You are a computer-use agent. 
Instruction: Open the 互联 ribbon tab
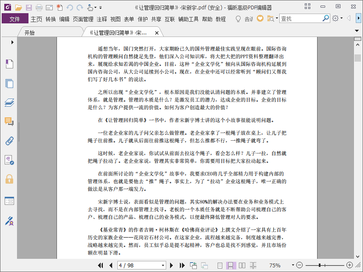(170, 19)
